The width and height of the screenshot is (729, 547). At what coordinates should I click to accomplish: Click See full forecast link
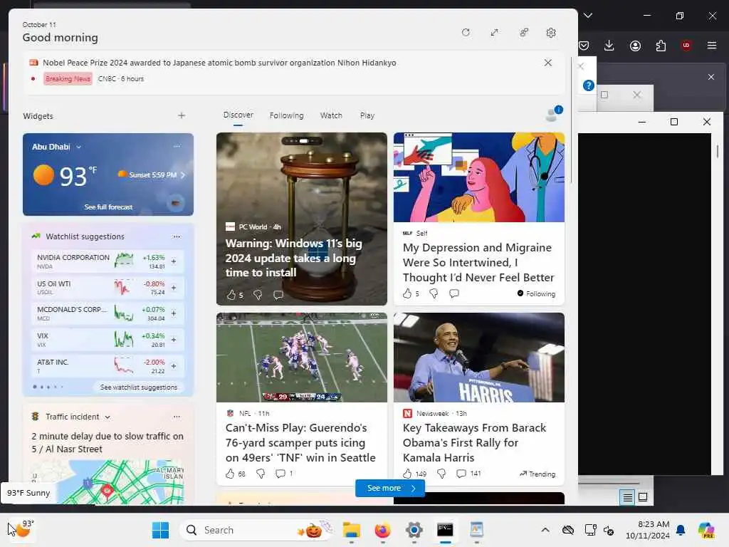(x=108, y=207)
